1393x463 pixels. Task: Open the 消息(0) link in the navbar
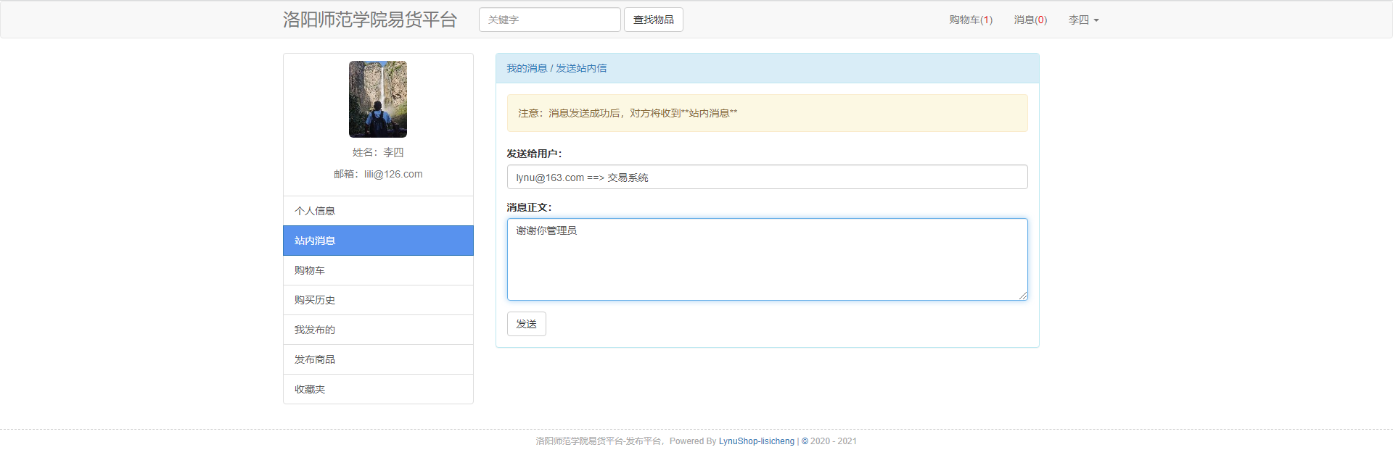pos(1030,20)
